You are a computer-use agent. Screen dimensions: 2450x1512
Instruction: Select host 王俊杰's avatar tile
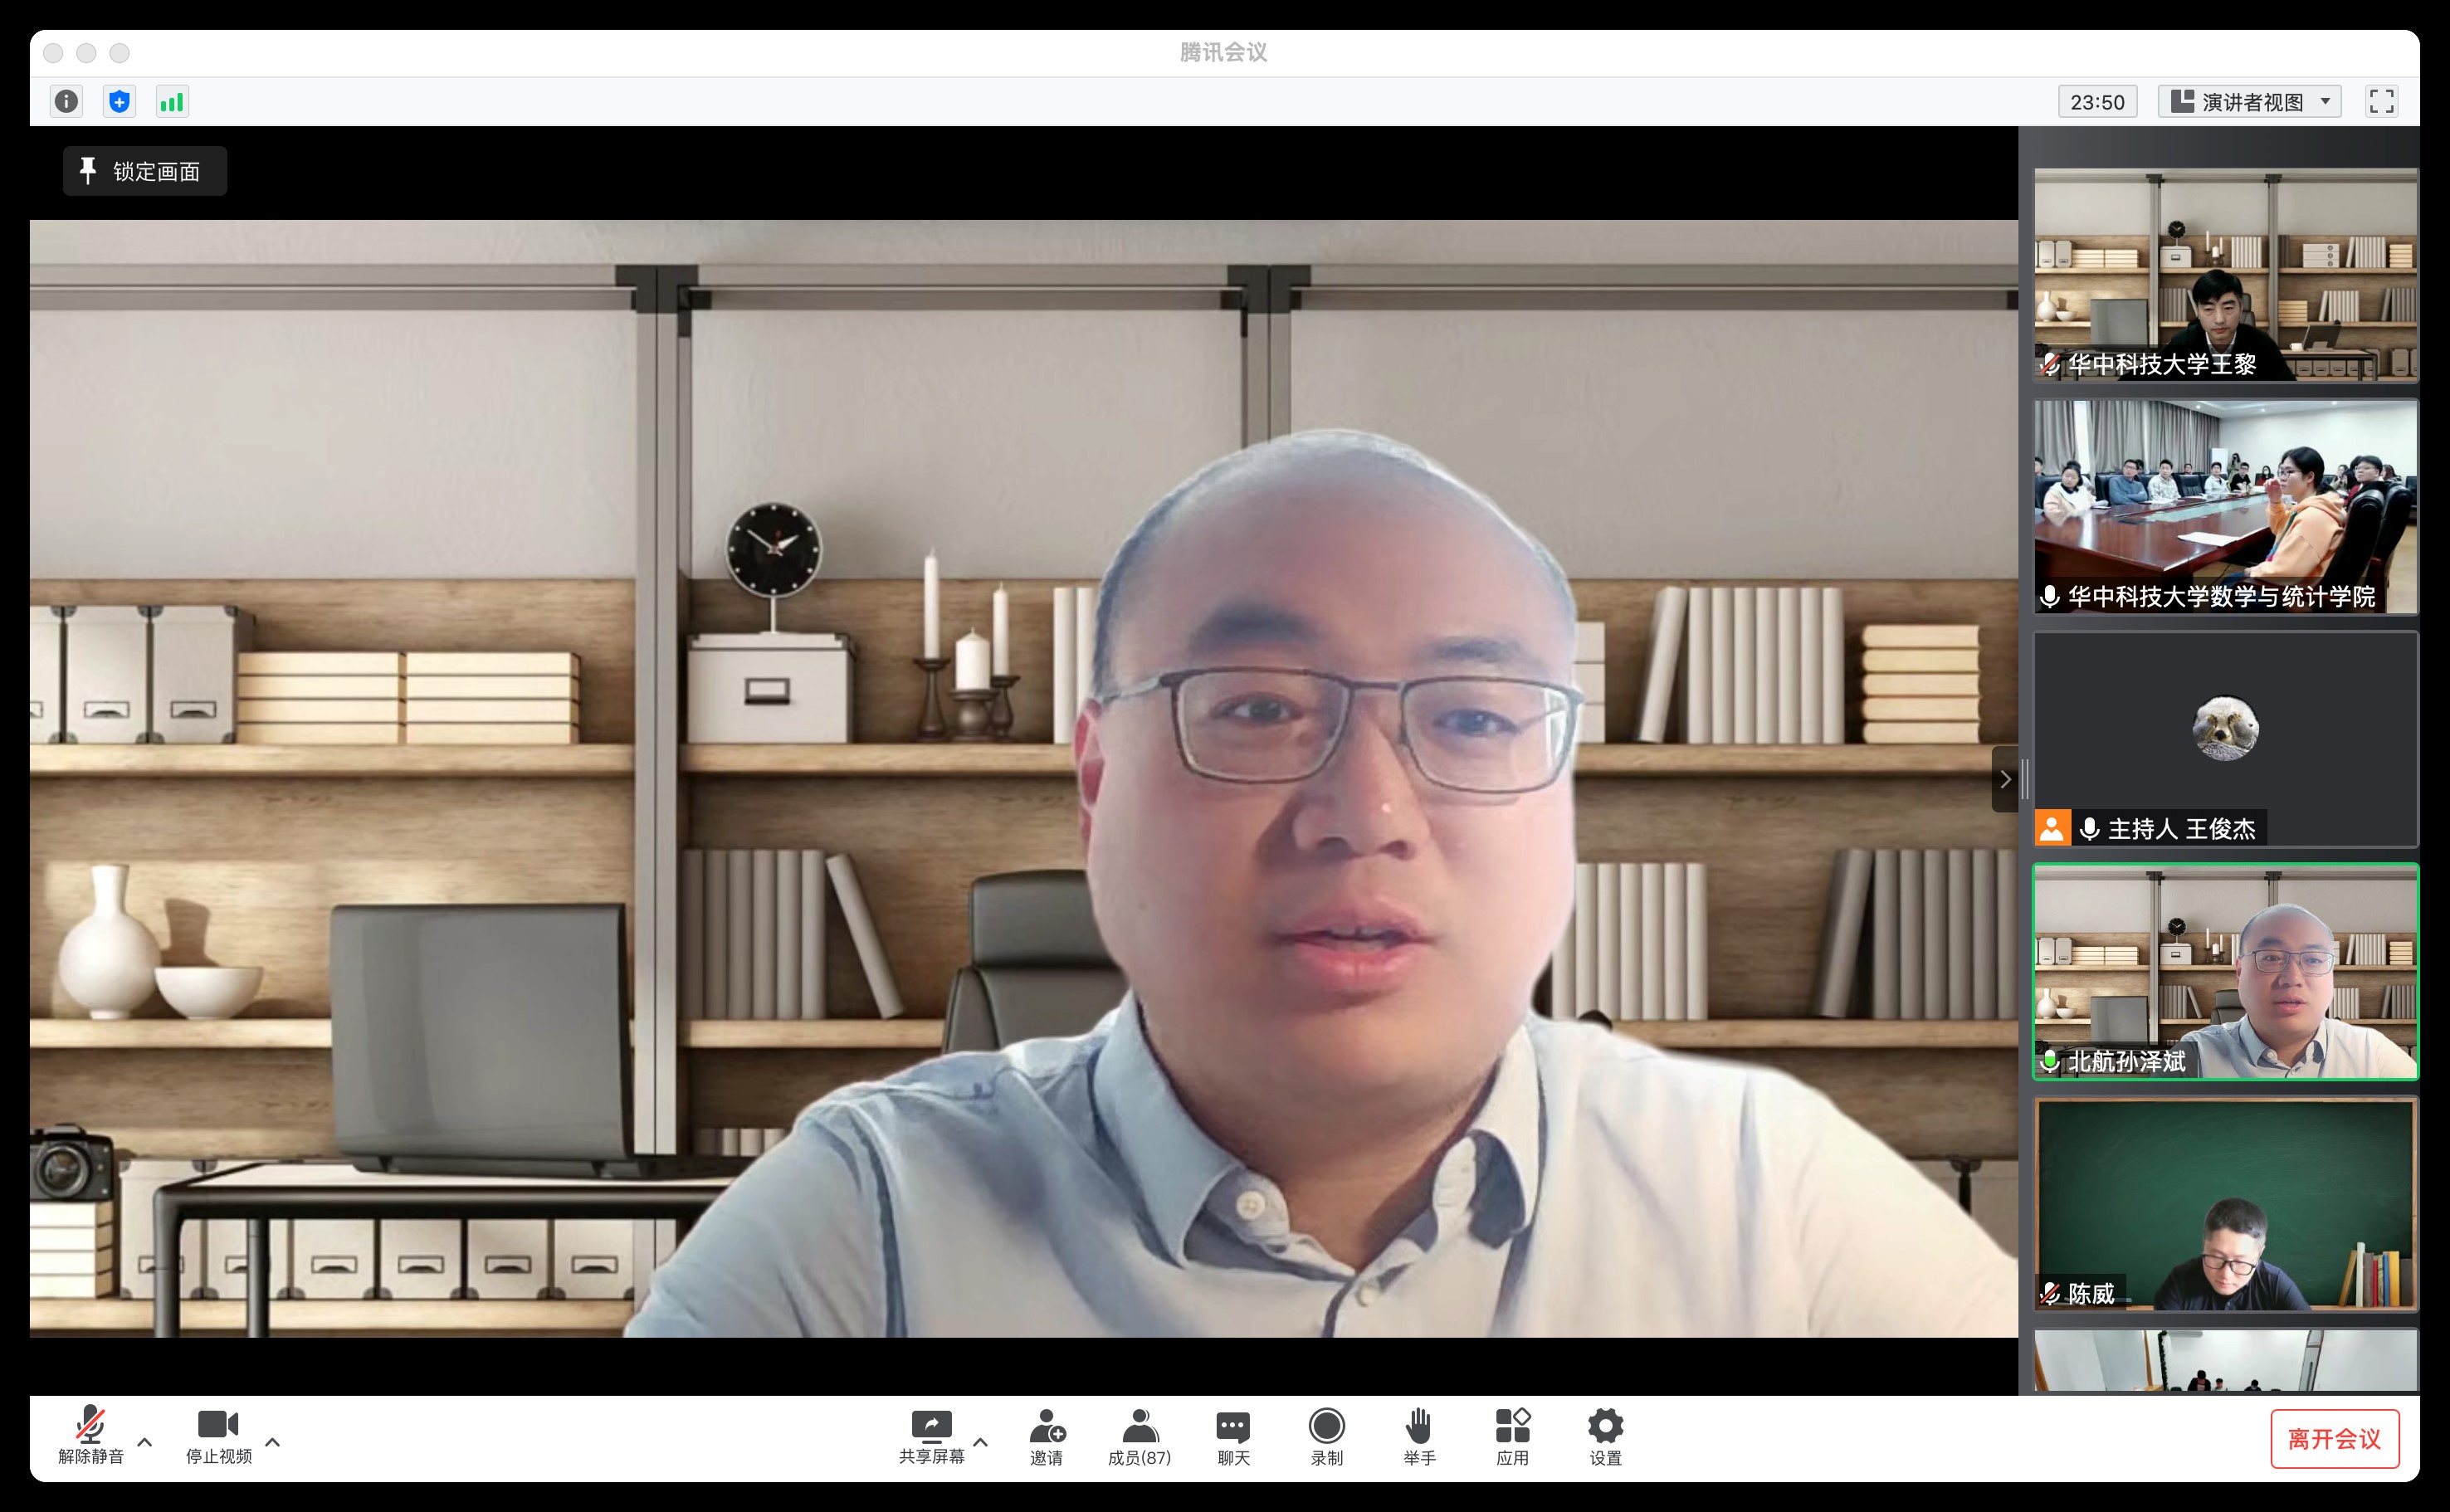pos(2226,739)
